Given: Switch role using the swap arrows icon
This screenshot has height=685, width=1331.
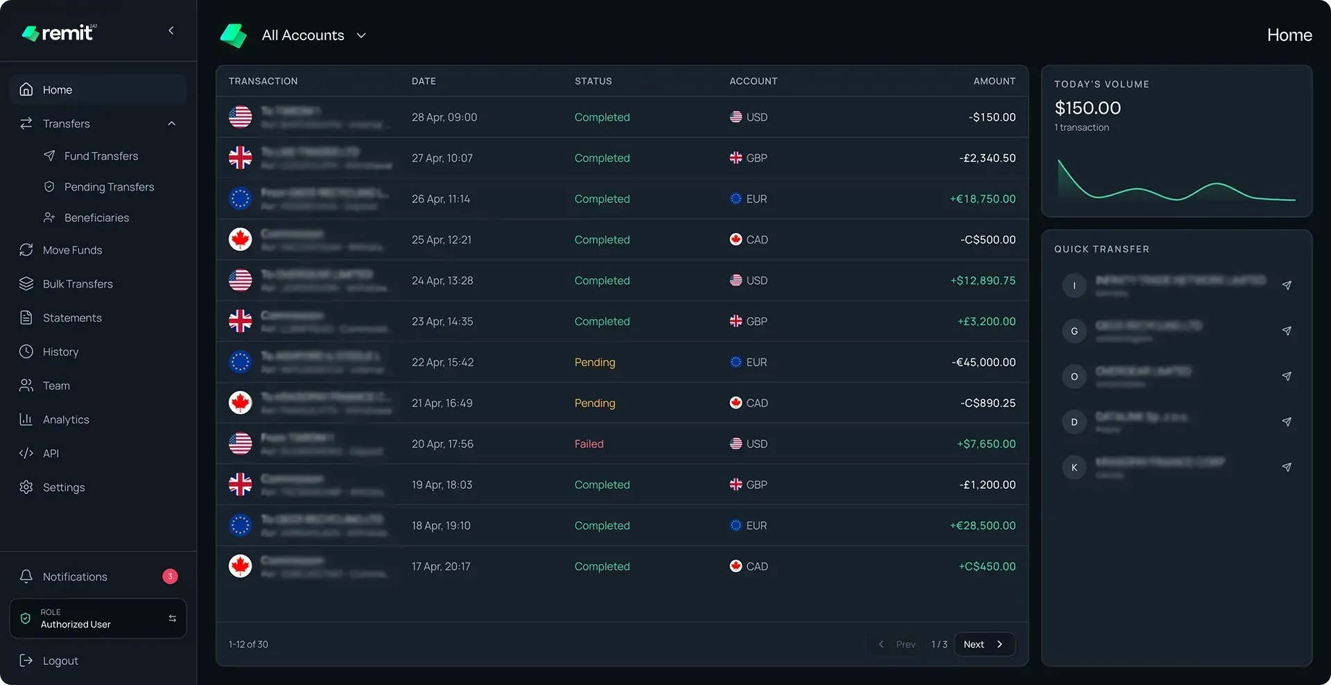Looking at the screenshot, I should tap(173, 618).
